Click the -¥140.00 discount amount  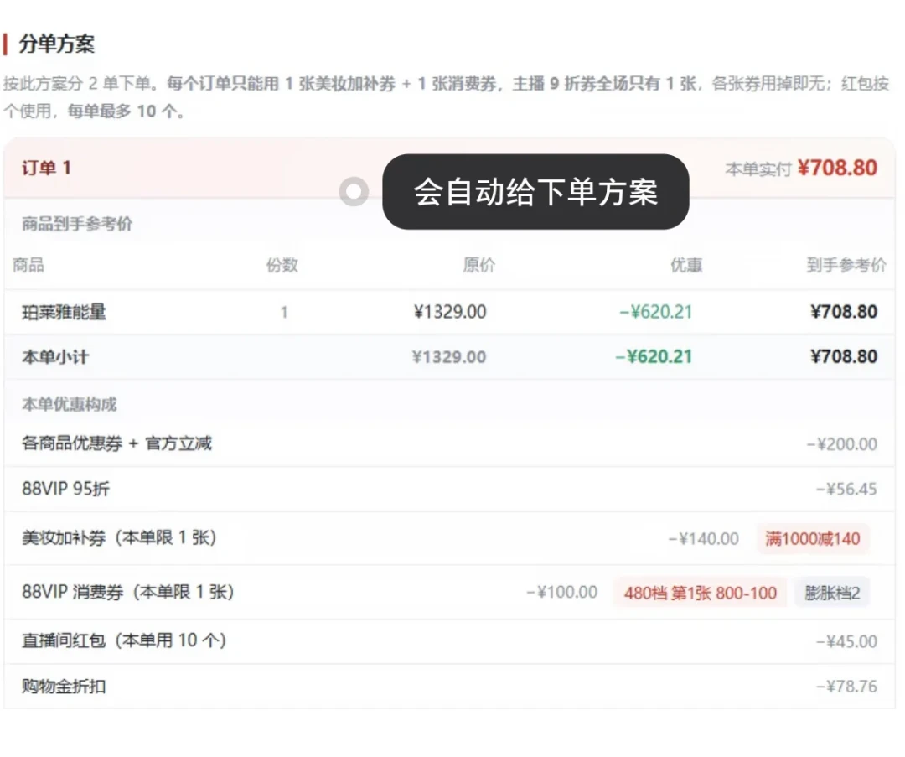click(704, 539)
